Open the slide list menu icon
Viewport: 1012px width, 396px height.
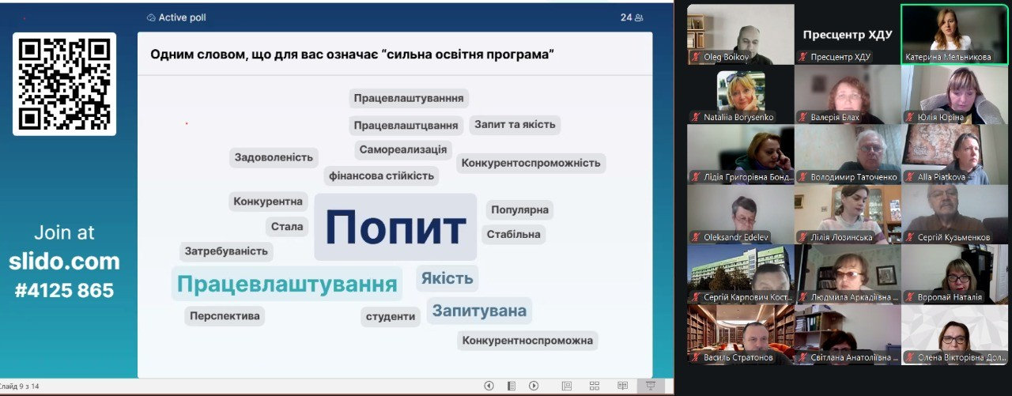pos(512,386)
